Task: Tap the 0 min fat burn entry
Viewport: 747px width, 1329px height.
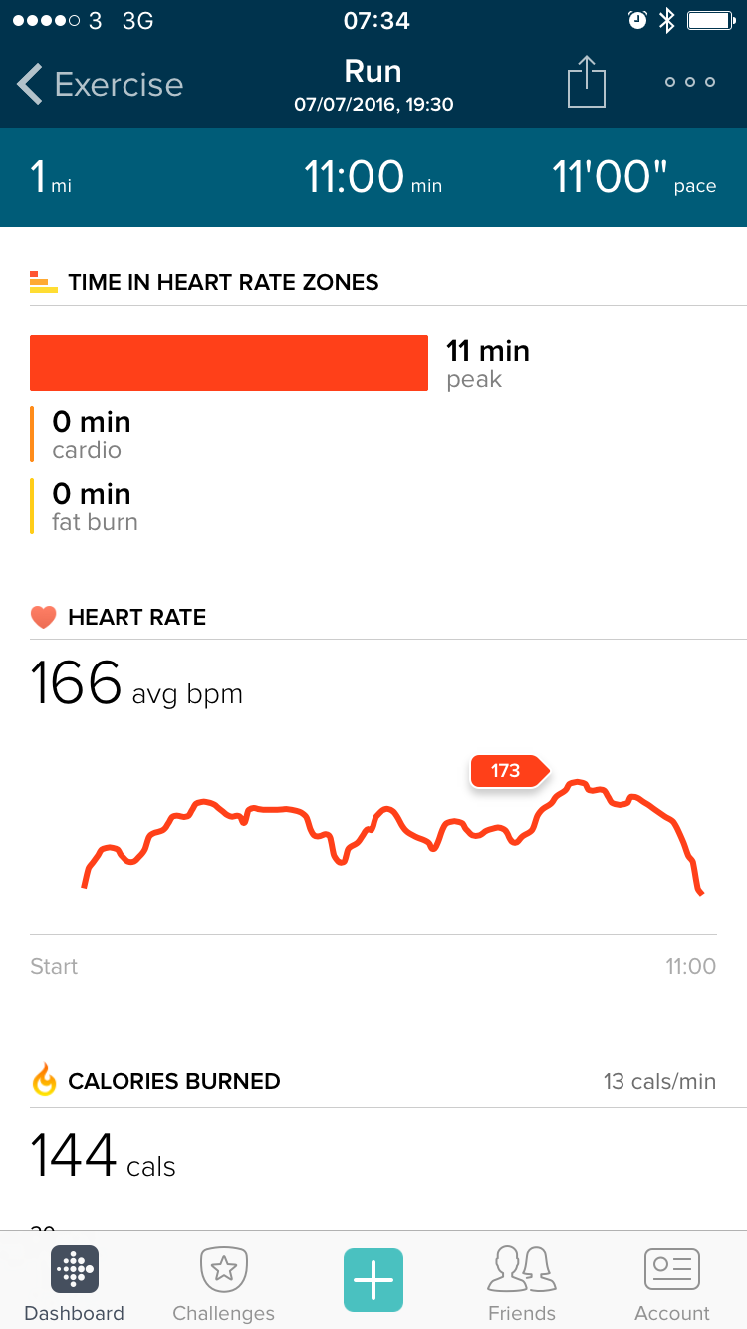Action: (95, 507)
